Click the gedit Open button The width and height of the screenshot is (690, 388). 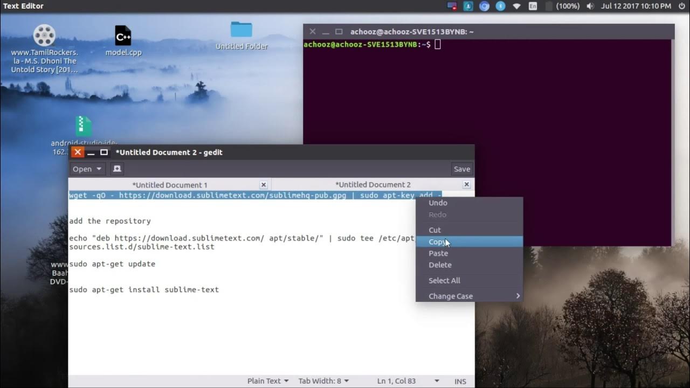pos(82,169)
